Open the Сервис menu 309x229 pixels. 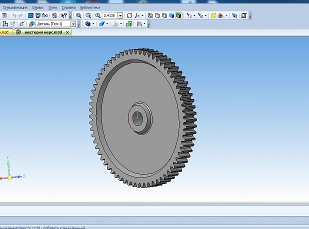point(38,8)
